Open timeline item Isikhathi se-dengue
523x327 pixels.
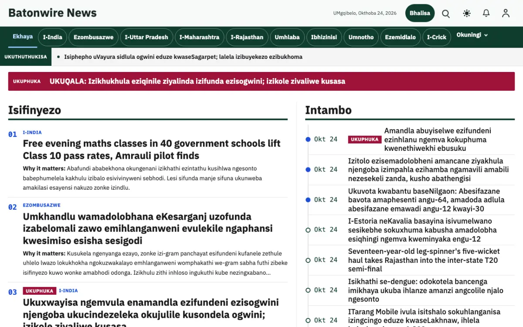click(x=426, y=290)
